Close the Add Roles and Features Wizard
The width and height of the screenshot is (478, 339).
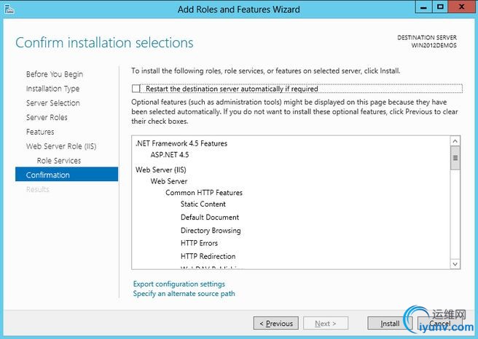click(x=462, y=7)
